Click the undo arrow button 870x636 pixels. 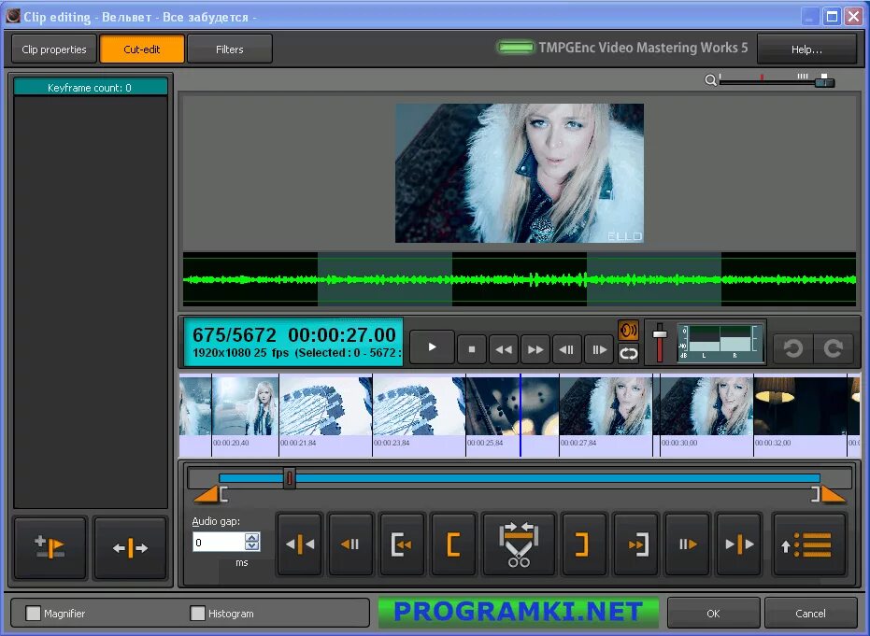tap(793, 348)
